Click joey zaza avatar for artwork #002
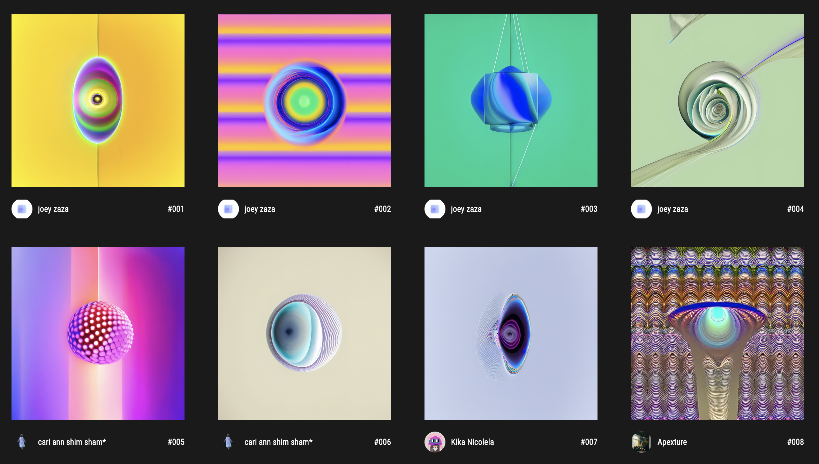The image size is (819, 464). point(228,209)
